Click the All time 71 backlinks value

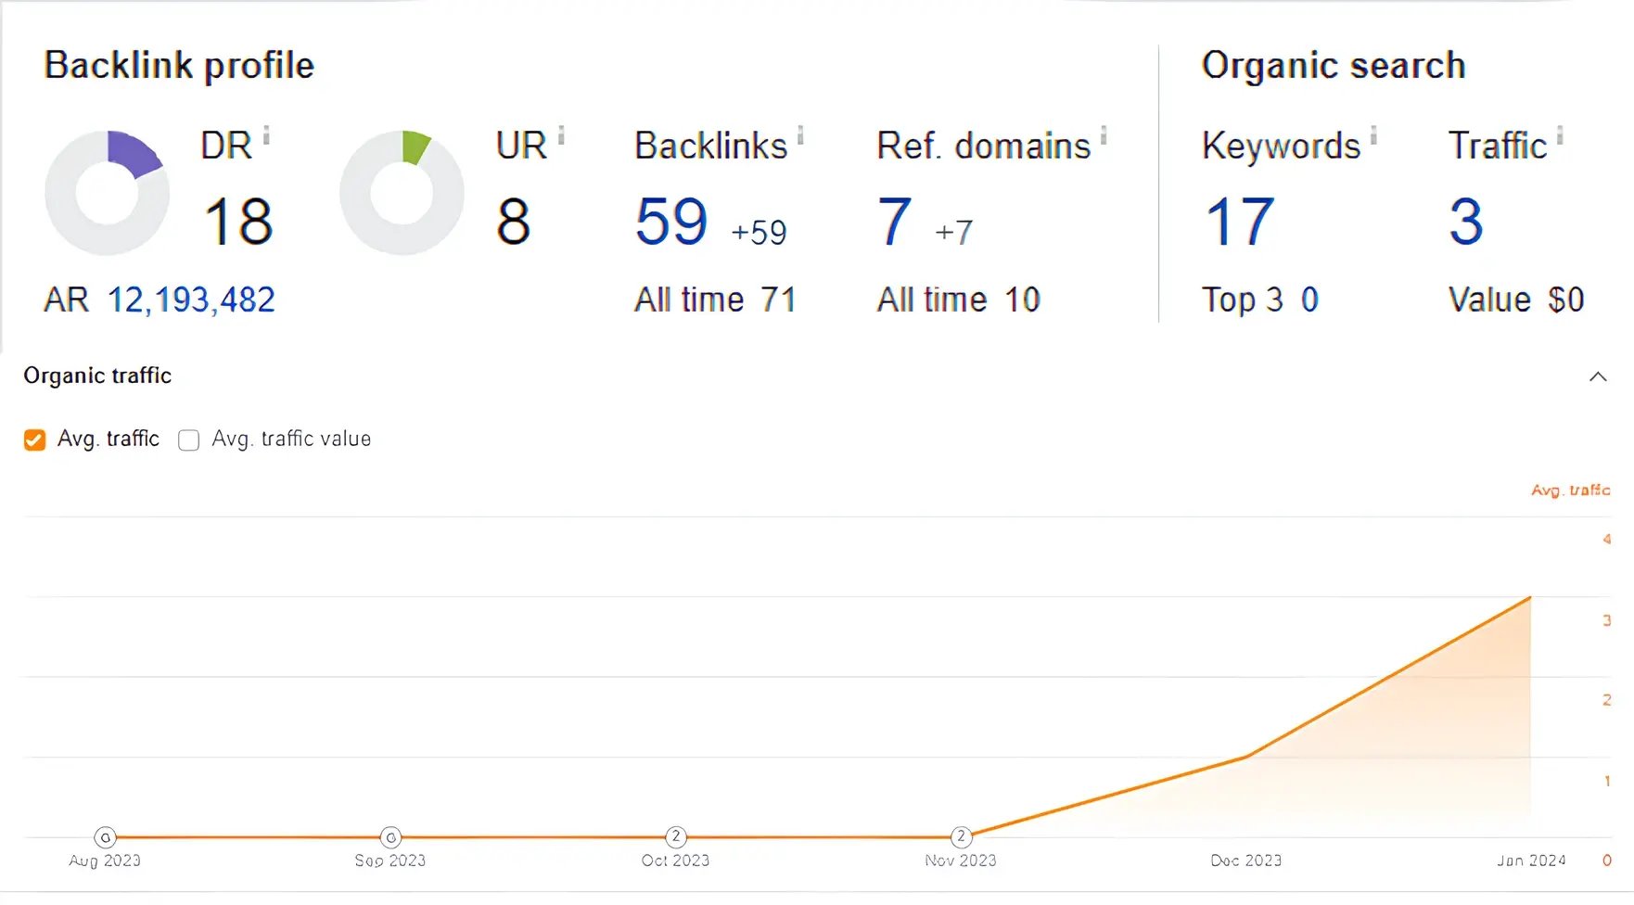click(x=715, y=299)
